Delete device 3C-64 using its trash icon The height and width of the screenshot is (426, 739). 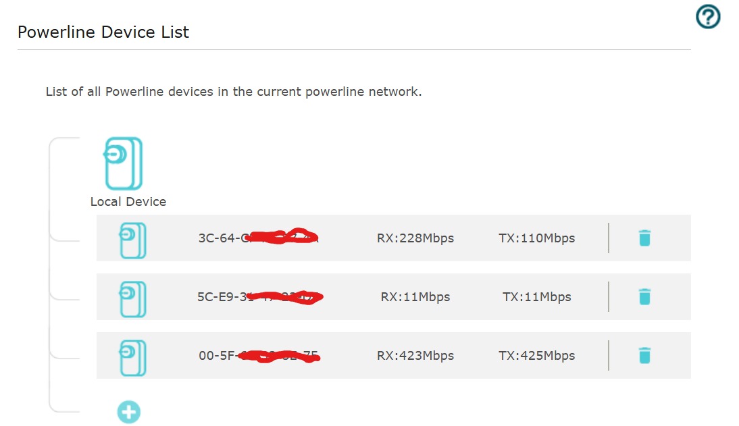pyautogui.click(x=644, y=238)
